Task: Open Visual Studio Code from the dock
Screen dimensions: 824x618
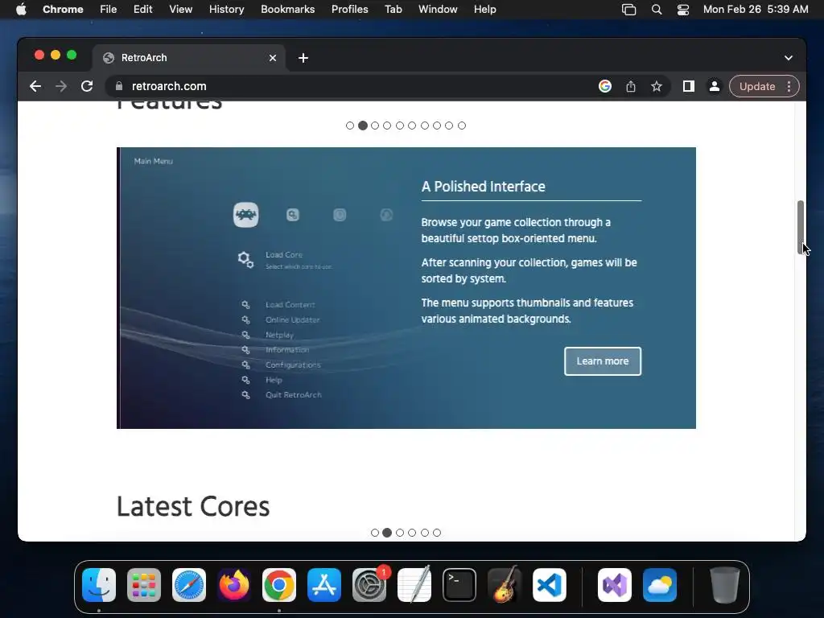Action: [x=550, y=585]
